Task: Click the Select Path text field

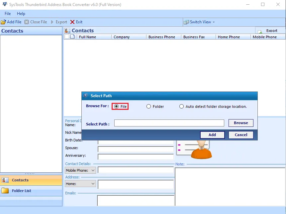Action: [x=169, y=123]
